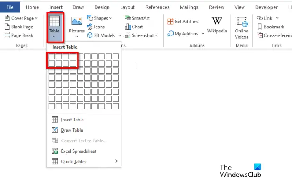Open Quick Tables submenu
Screen dimensions: 292x190
[83, 161]
